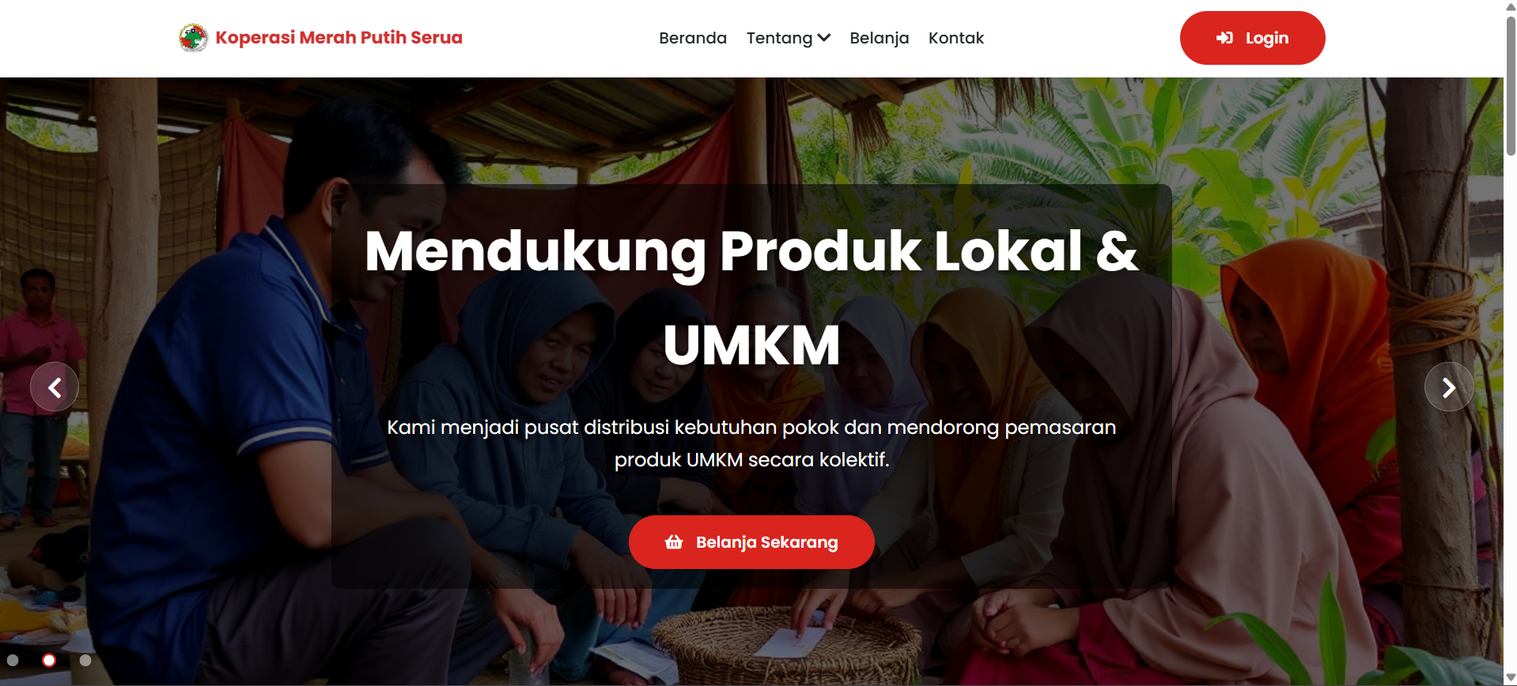Expand the chevron arrow beside Tentang

(823, 38)
